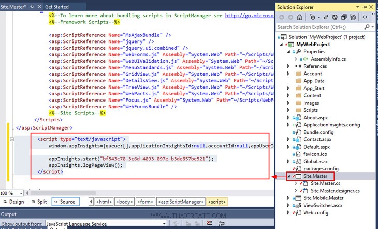Collapse the Site.Master node
Screen dimensions: 378x229
288,176
